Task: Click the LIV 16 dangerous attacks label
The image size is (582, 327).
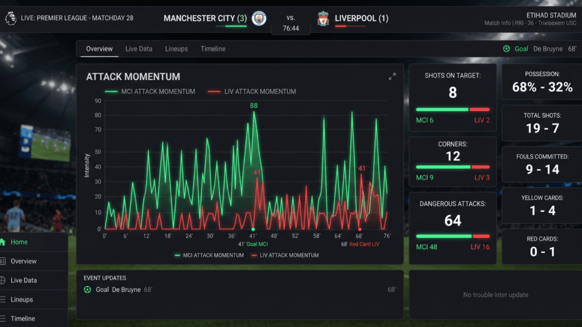Action: (480, 248)
